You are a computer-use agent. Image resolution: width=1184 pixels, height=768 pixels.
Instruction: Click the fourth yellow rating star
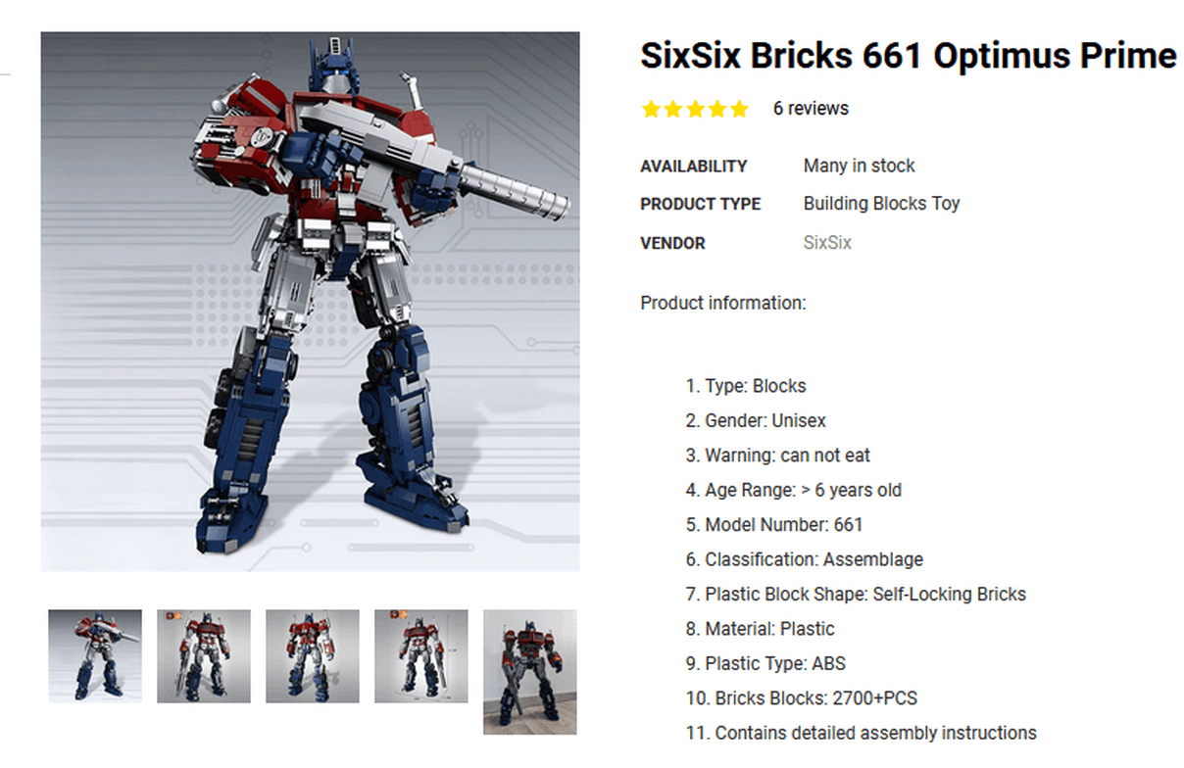click(x=716, y=109)
